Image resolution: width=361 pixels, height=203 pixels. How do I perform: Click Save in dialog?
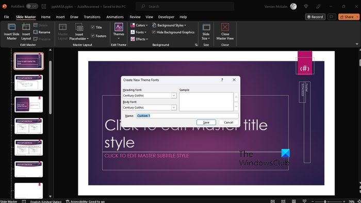[206, 122]
